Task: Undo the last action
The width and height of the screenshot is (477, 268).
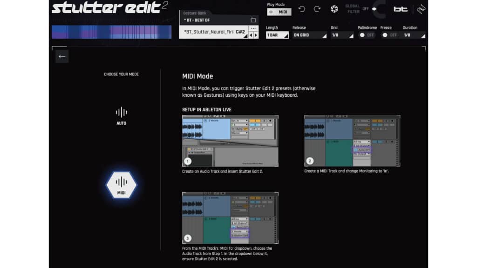Action: (x=302, y=9)
